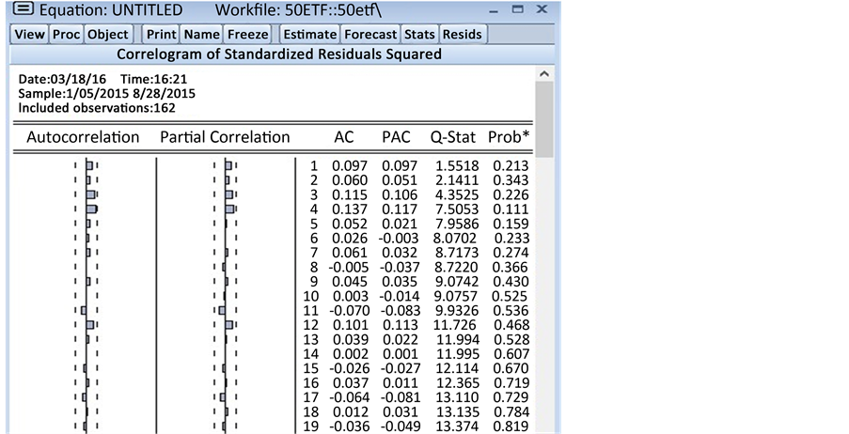The image size is (849, 434).
Task: Freeze the correlogram output
Action: [247, 35]
